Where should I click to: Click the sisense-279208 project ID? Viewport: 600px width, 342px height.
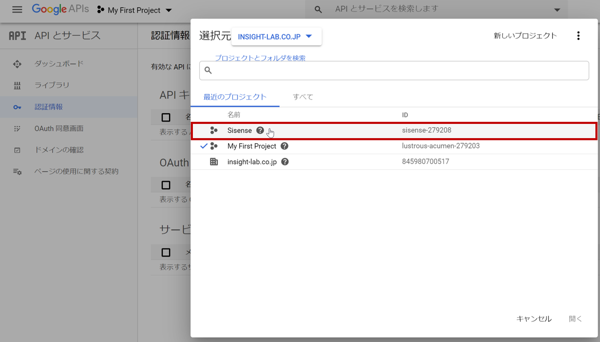(x=427, y=130)
